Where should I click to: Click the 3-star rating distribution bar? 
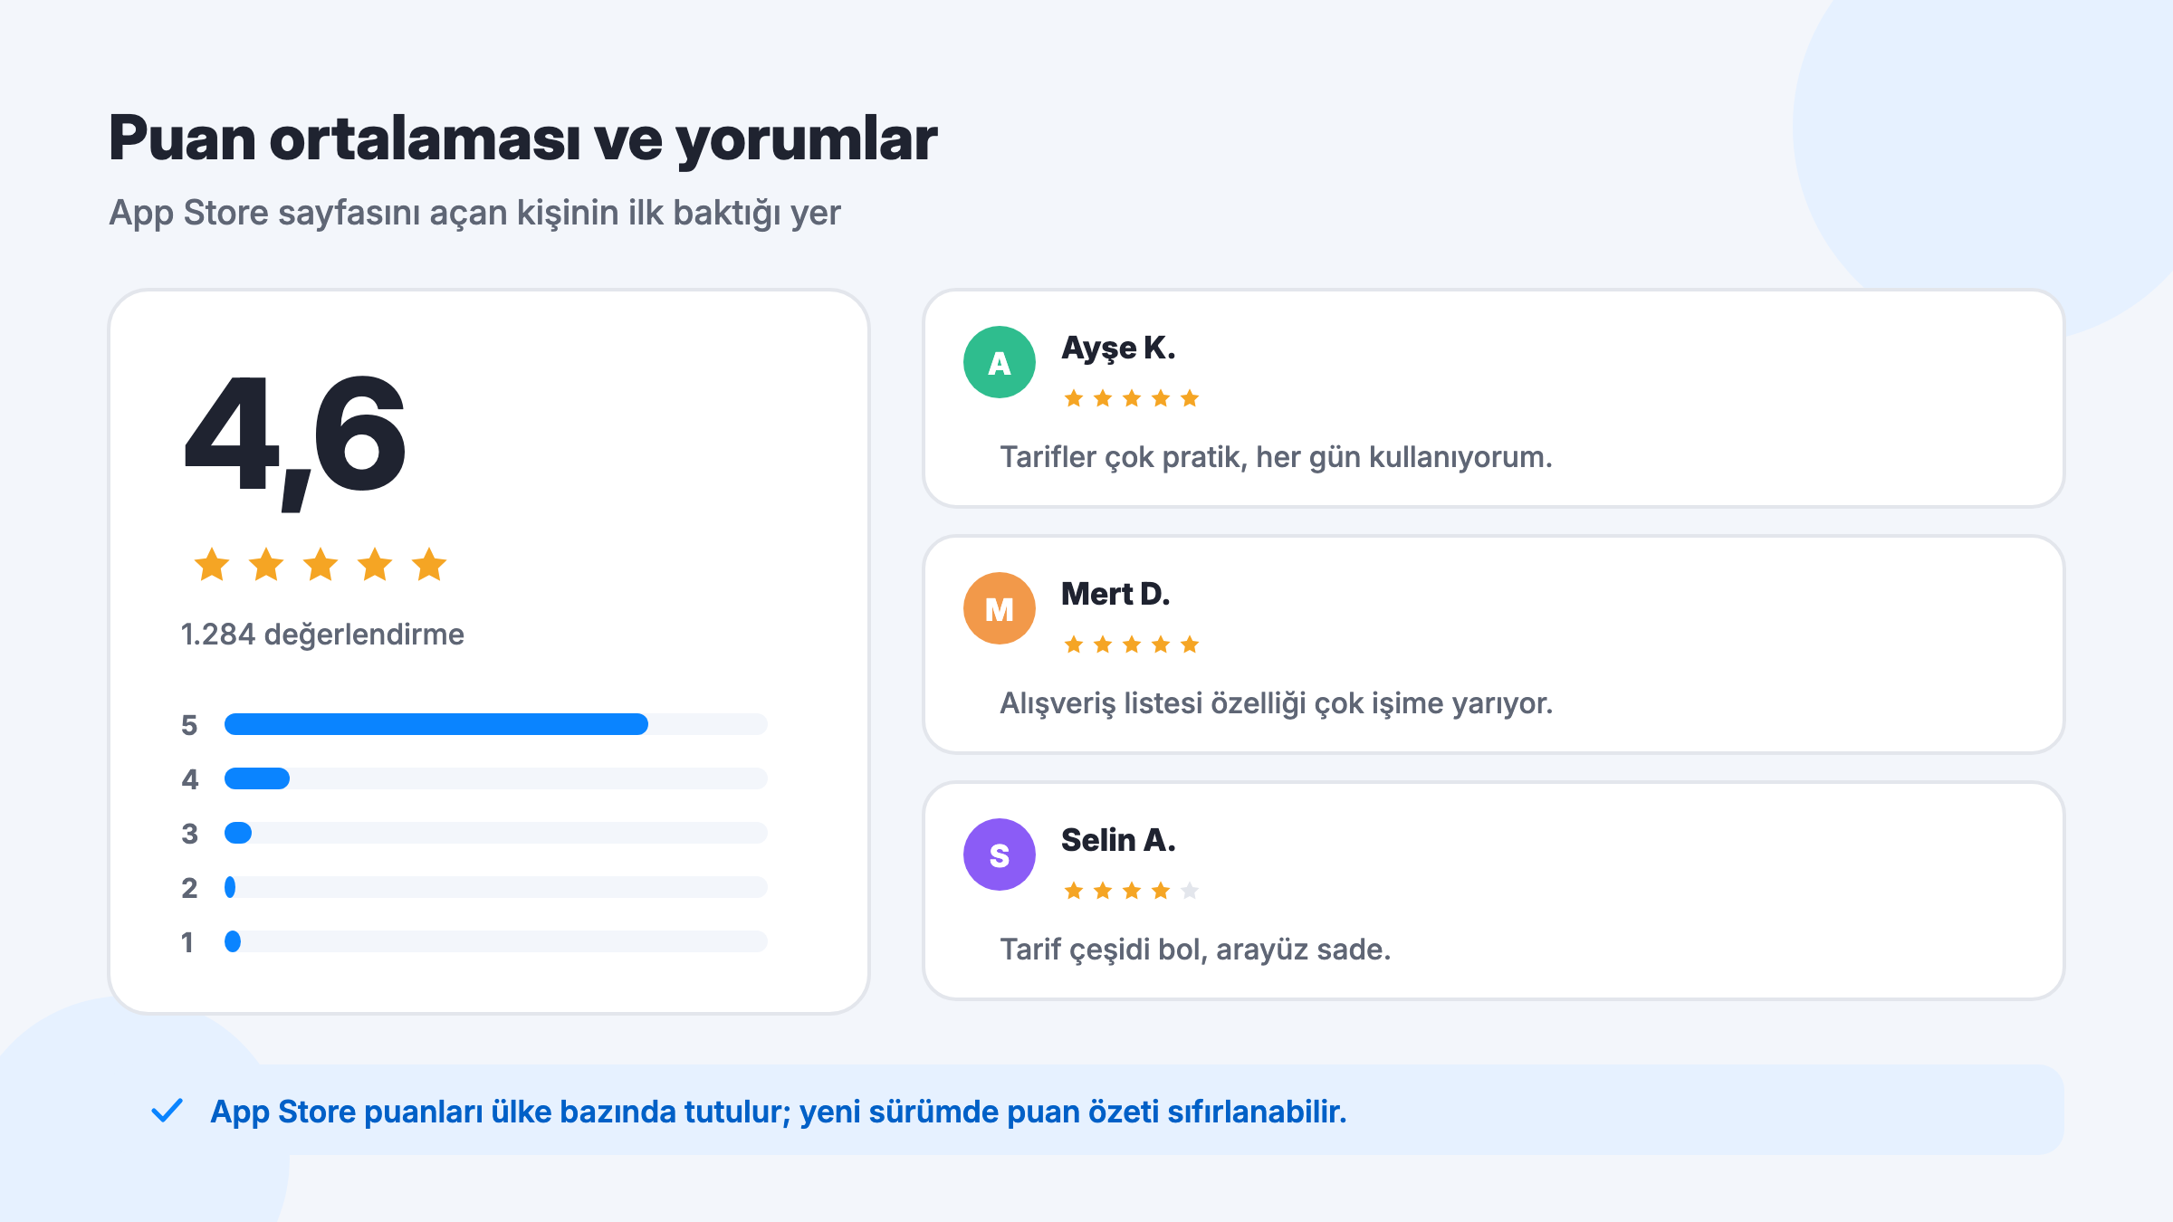(496, 833)
